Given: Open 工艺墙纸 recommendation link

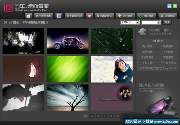Looking at the screenshot, I should [168, 52].
